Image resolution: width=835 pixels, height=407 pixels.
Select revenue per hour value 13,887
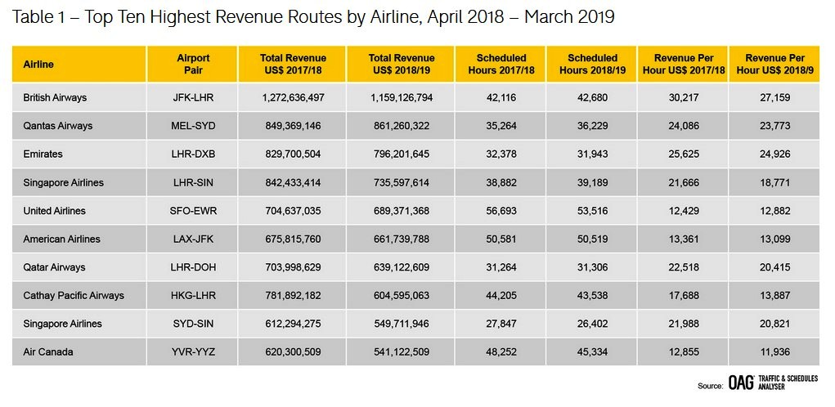774,295
